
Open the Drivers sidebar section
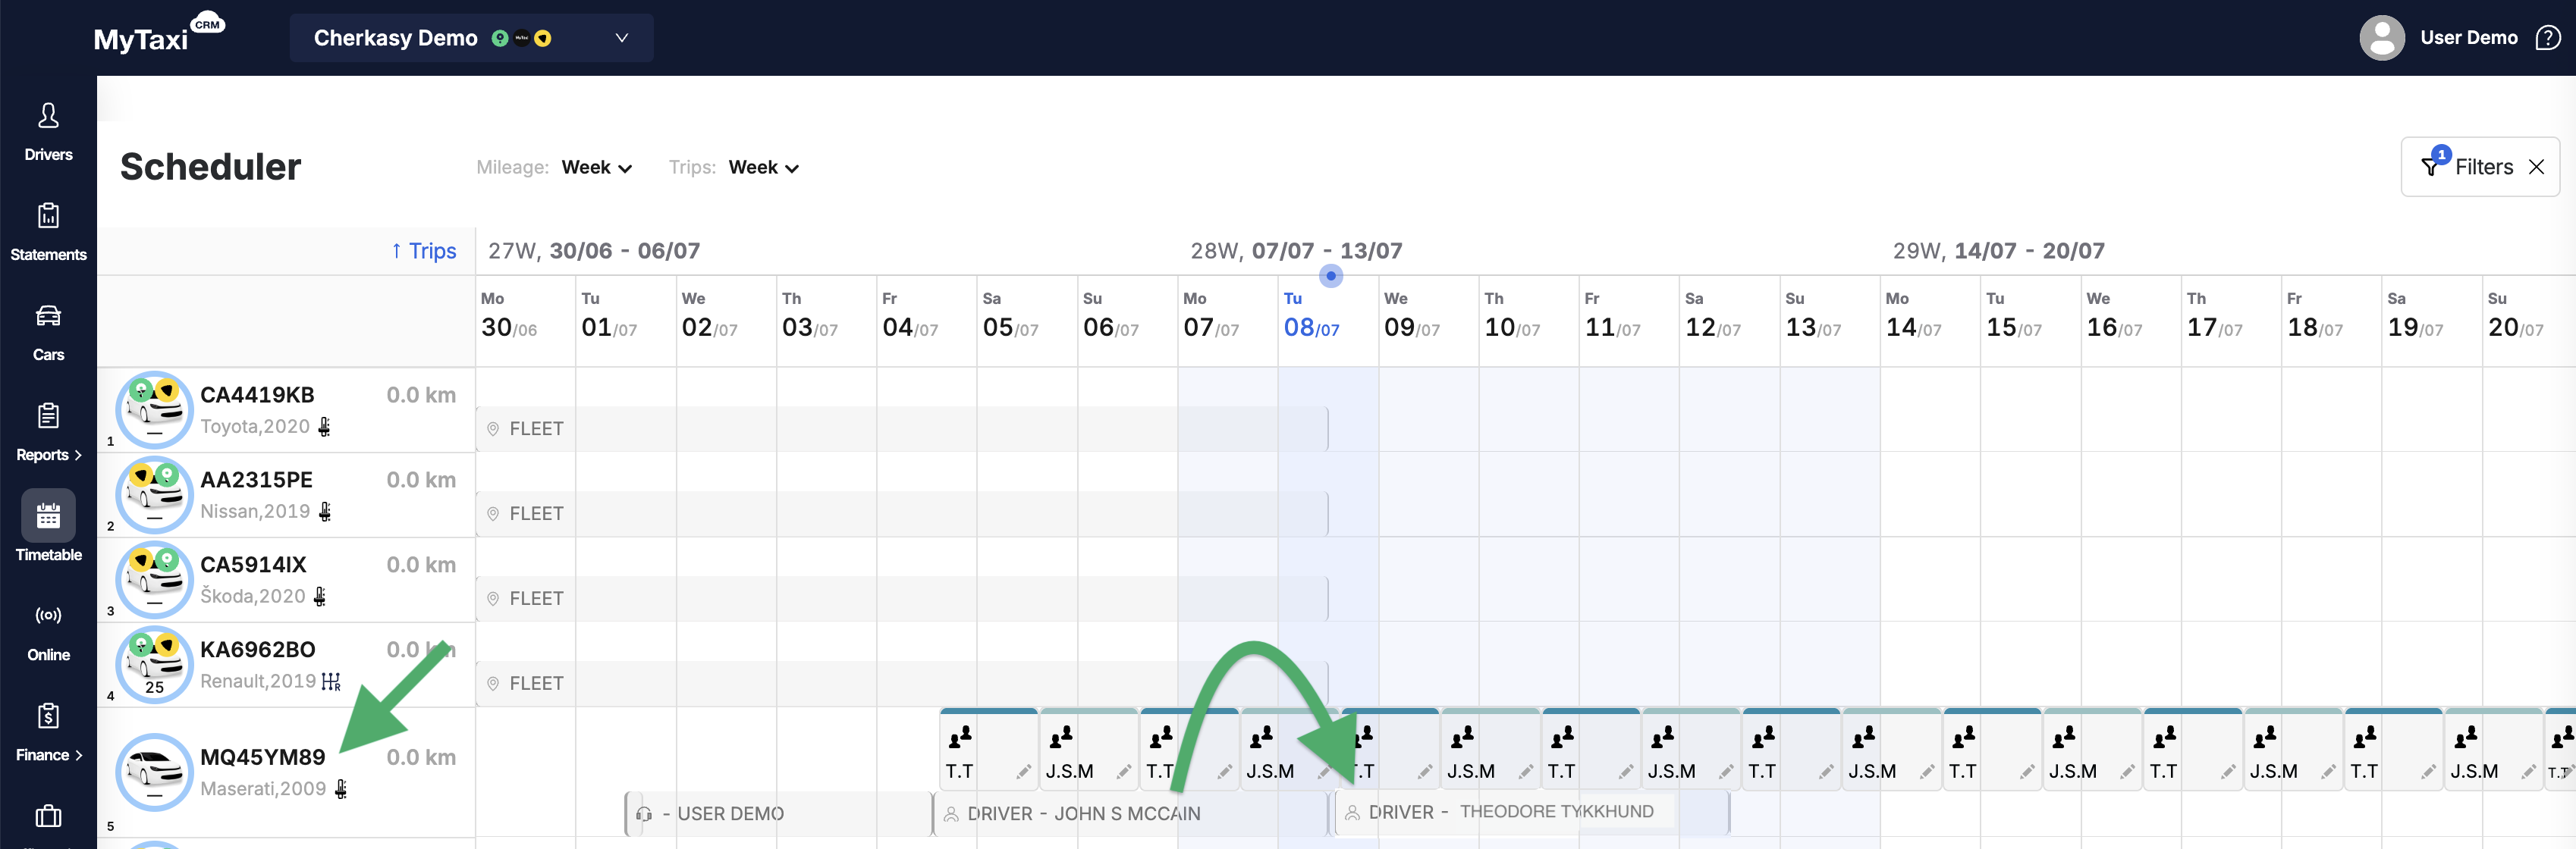48,131
